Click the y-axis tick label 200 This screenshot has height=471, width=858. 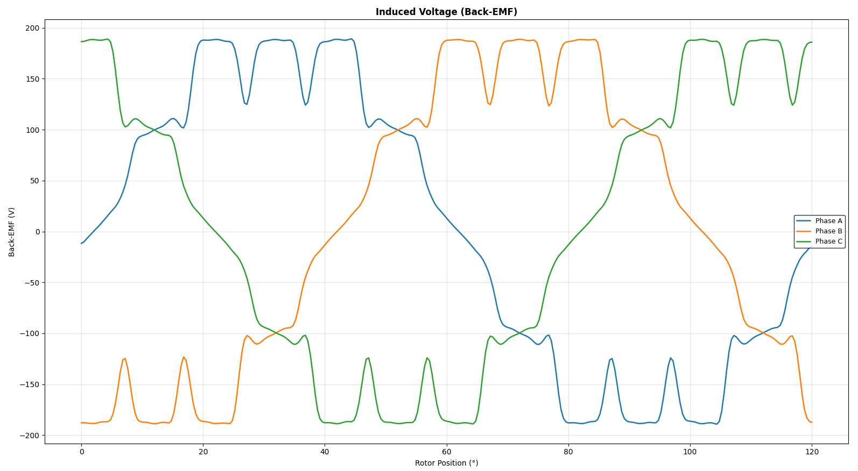(x=33, y=28)
